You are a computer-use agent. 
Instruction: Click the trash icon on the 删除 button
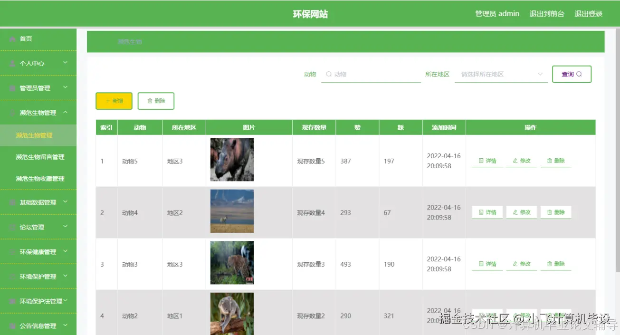pyautogui.click(x=149, y=101)
